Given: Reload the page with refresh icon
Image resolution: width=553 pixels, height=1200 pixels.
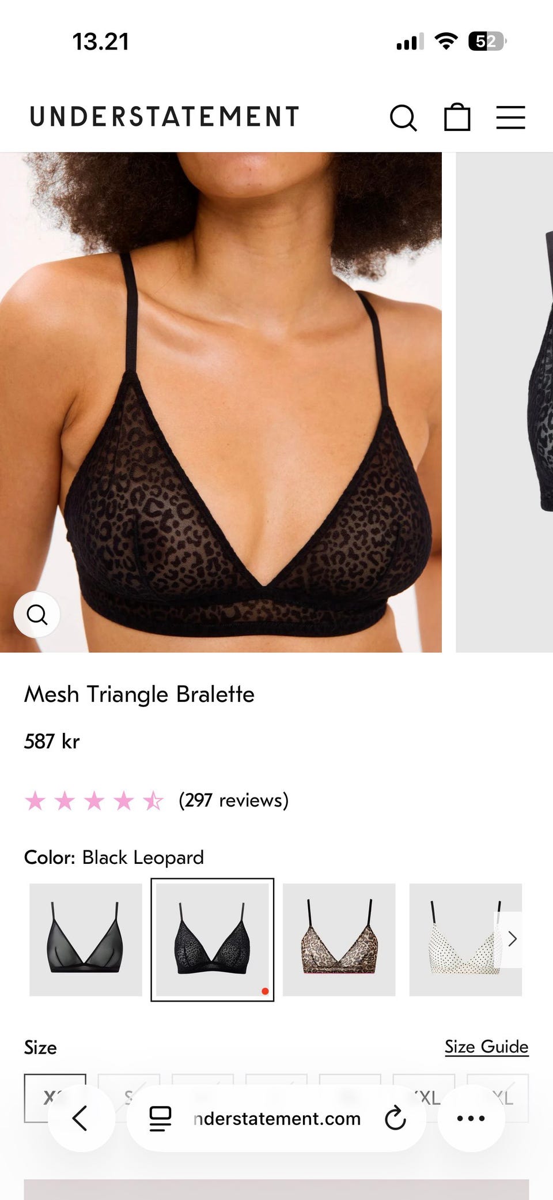Looking at the screenshot, I should tap(395, 1119).
